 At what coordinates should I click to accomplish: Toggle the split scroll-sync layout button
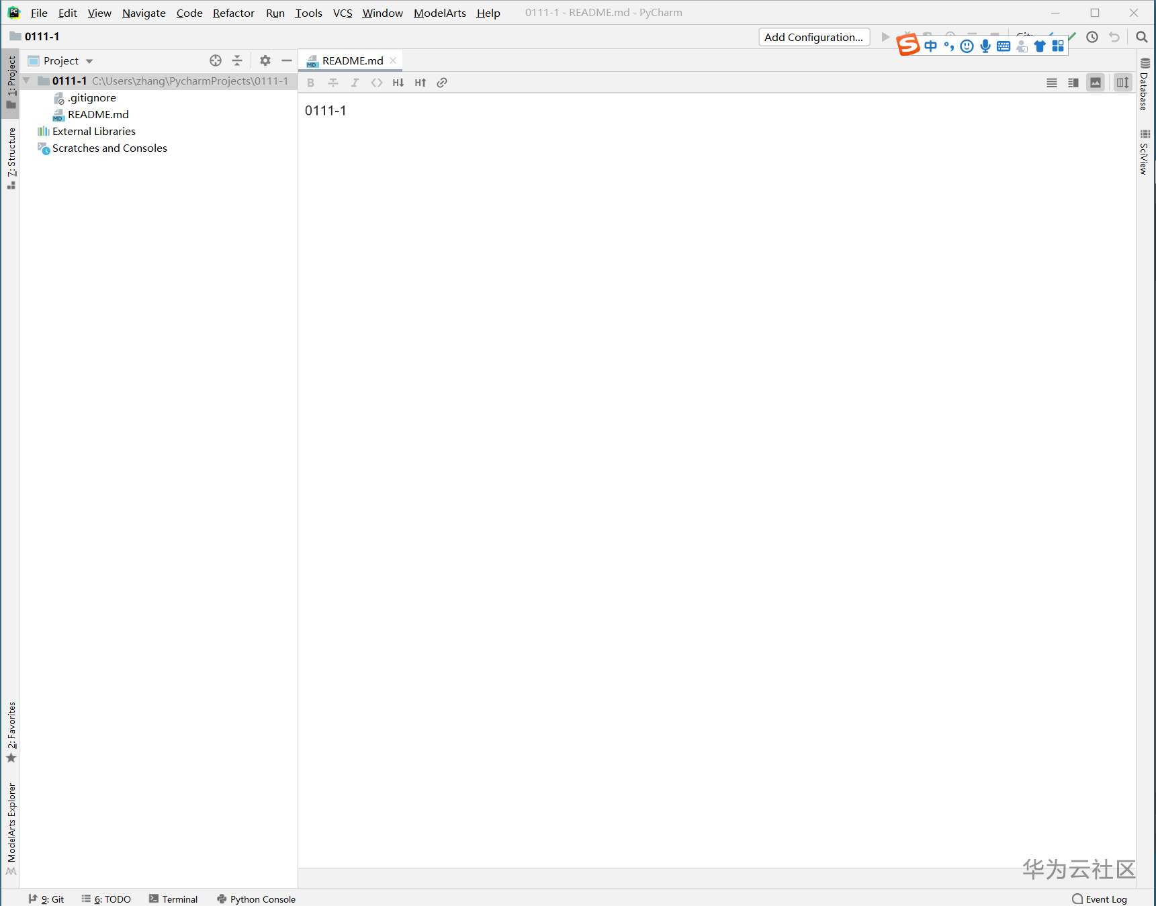(1122, 83)
